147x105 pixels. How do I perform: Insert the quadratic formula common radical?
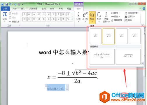pos(102,57)
